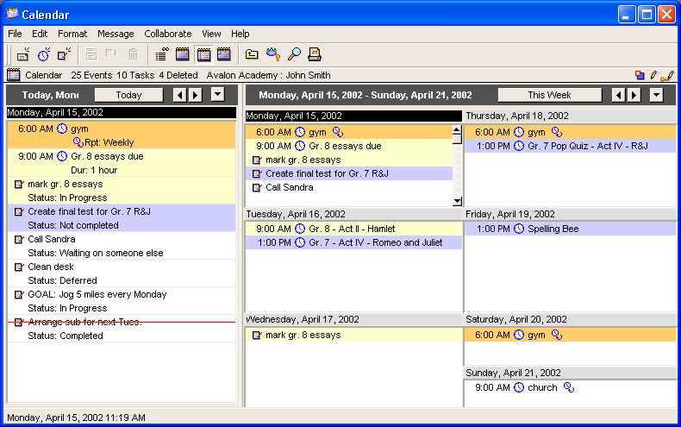Viewport: 681px width, 427px height.
Task: Open dropdown arrow beside This Week navigation
Action: tap(657, 95)
